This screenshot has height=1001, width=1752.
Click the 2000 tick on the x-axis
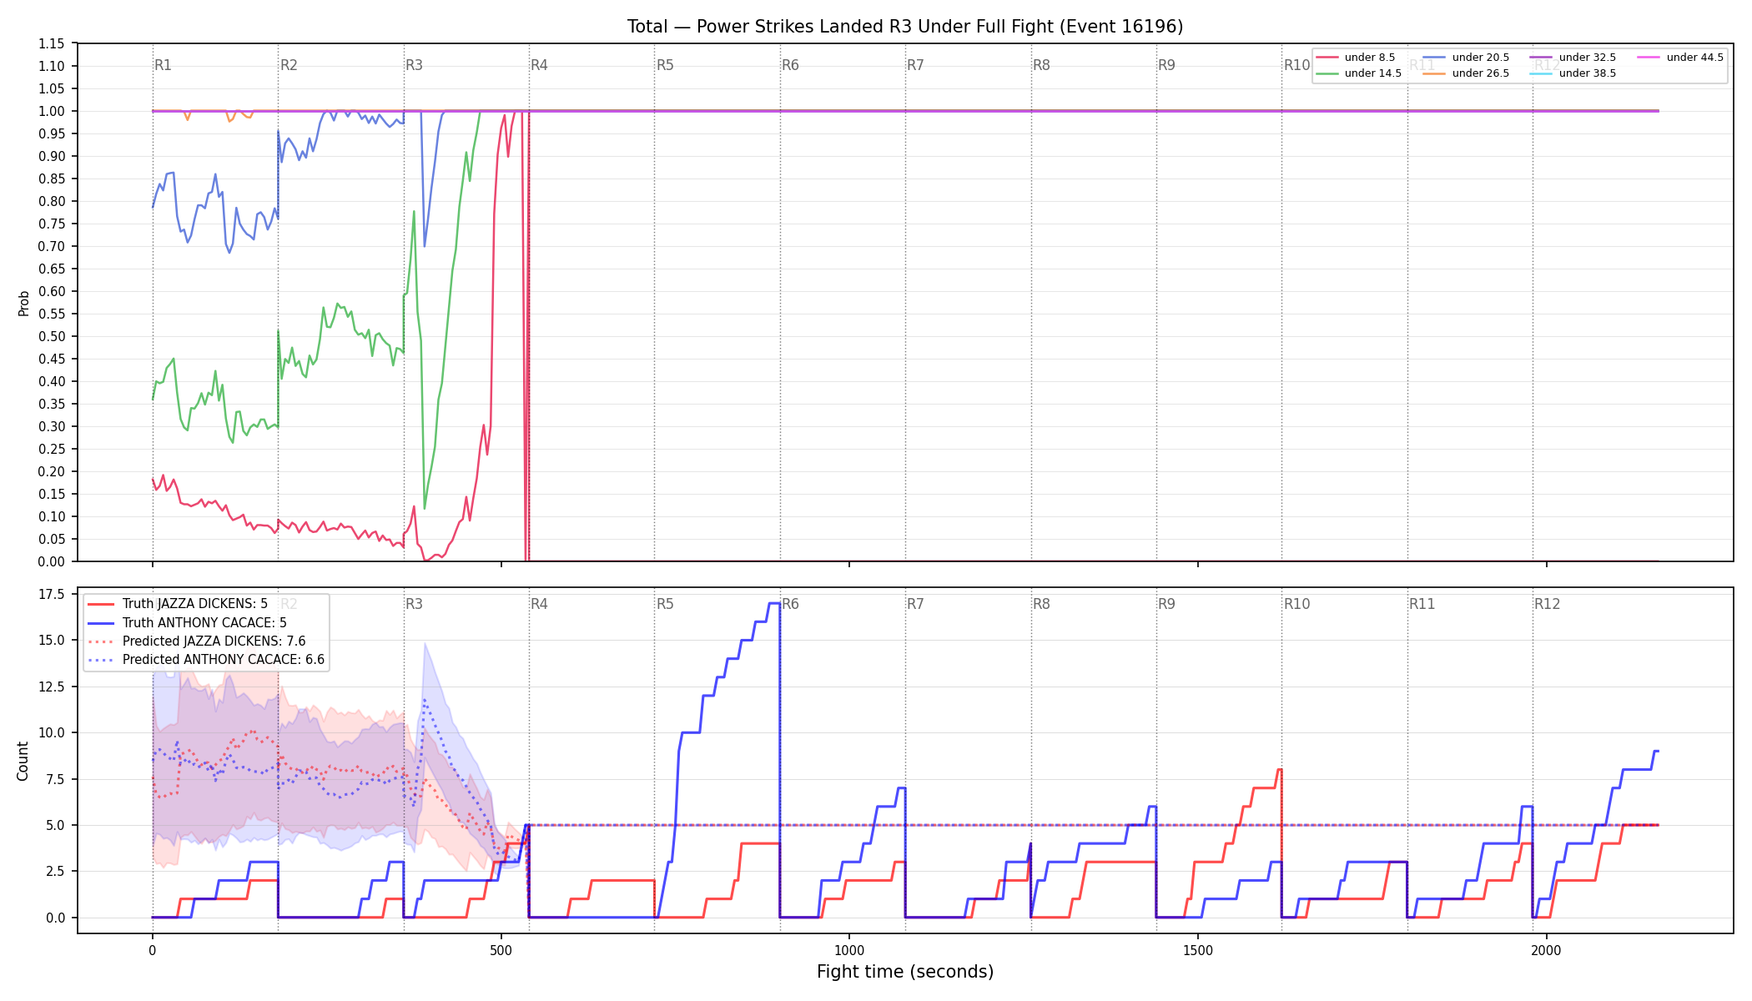[x=1547, y=950]
